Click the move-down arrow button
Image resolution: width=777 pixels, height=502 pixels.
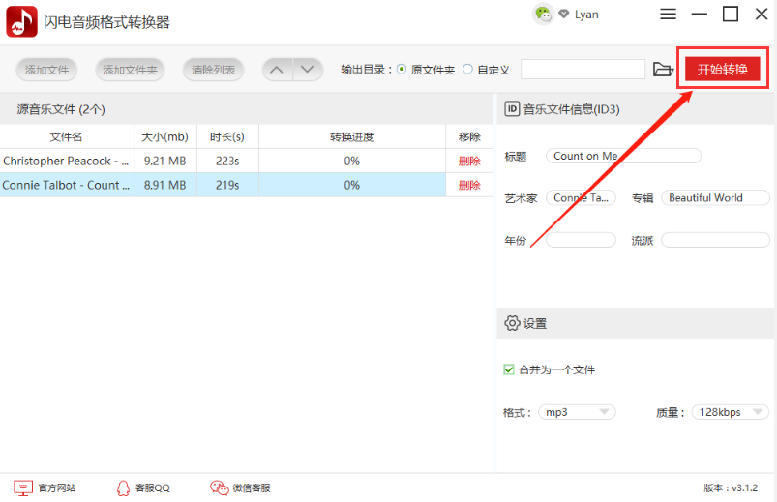308,70
